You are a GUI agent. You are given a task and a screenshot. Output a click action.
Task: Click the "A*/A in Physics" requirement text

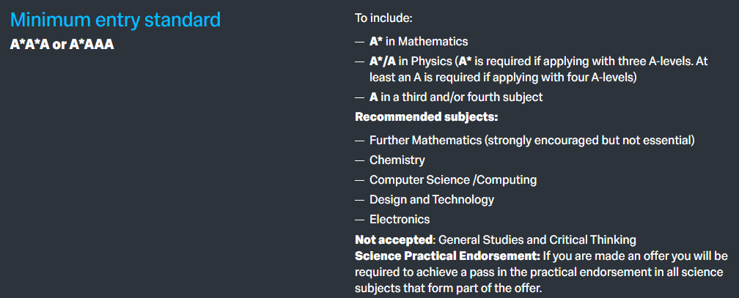click(411, 62)
